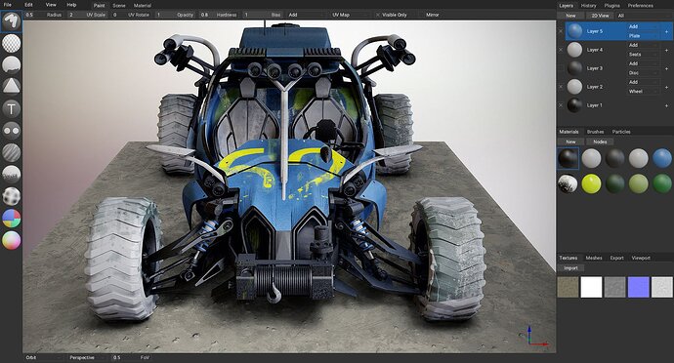Pick the black glossy material
The width and height of the screenshot is (674, 363).
click(x=568, y=158)
